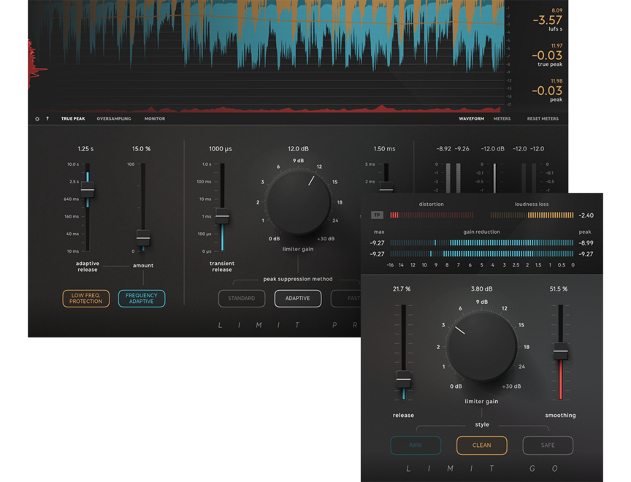The width and height of the screenshot is (631, 482).
Task: Click the Limit Go smoothing slider handle
Action: tap(561, 351)
